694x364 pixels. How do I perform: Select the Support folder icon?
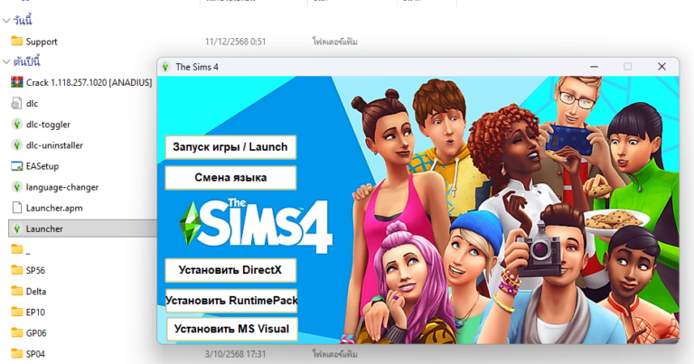(x=17, y=42)
